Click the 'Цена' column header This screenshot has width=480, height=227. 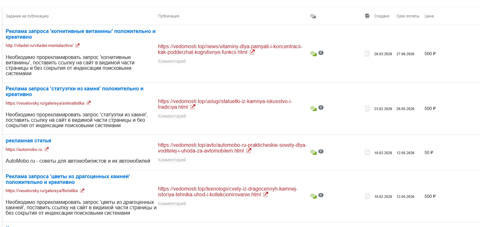[429, 16]
